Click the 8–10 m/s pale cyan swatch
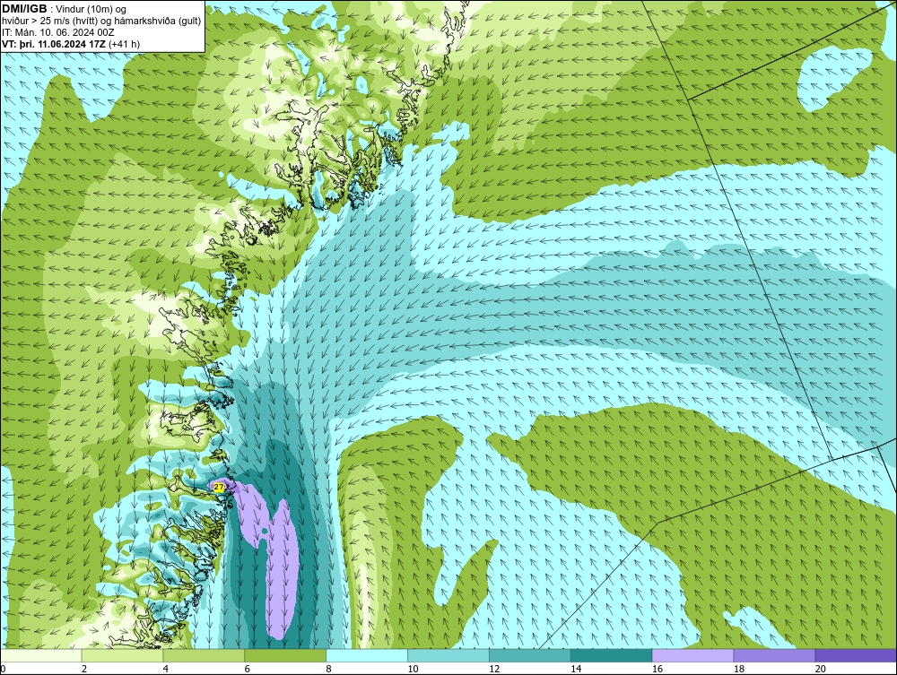 pos(367,655)
